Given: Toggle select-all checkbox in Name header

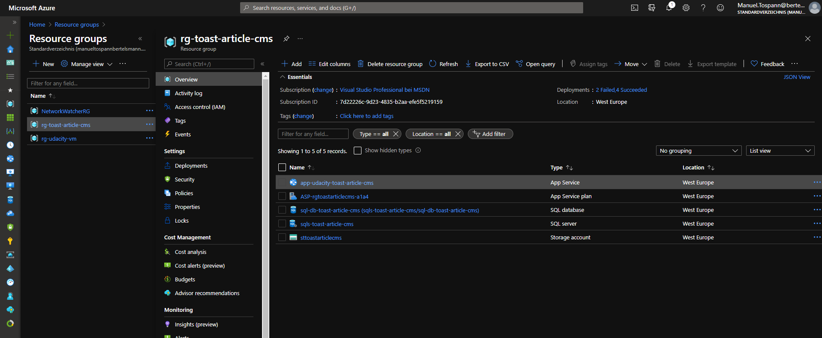Looking at the screenshot, I should [282, 167].
